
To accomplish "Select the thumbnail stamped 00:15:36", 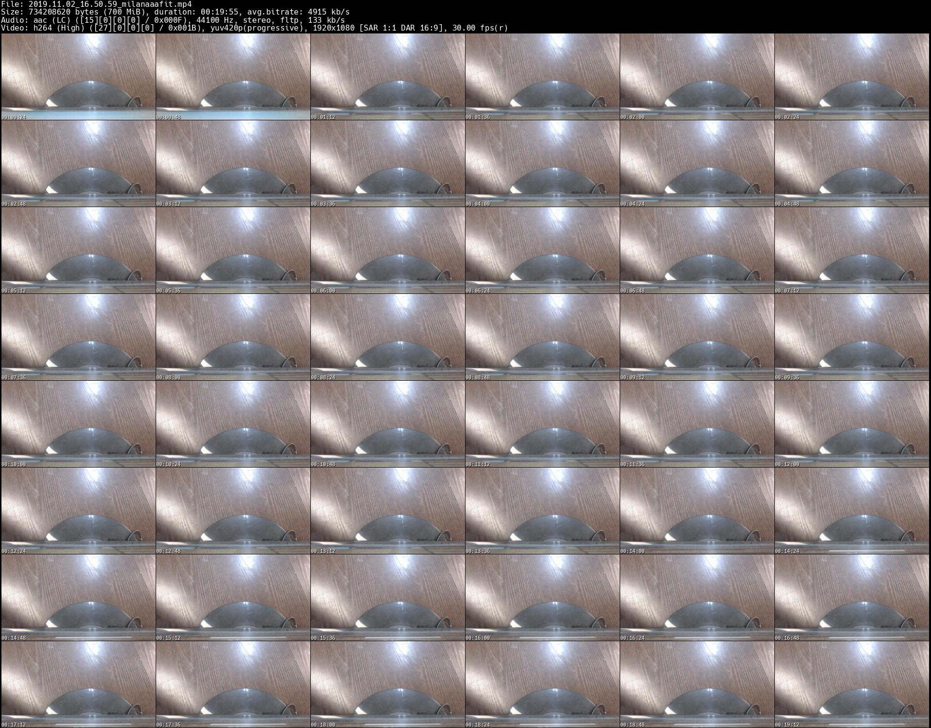I will coord(387,598).
